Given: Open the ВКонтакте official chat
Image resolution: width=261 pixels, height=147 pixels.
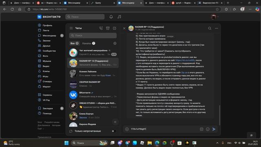Looking at the screenshot, I should point(93,94).
